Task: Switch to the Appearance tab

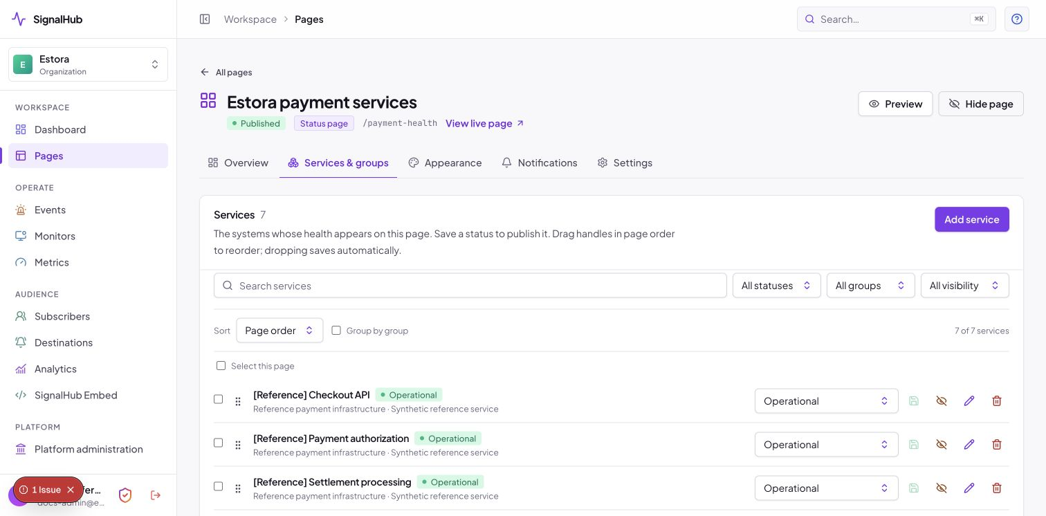Action: coord(445,163)
